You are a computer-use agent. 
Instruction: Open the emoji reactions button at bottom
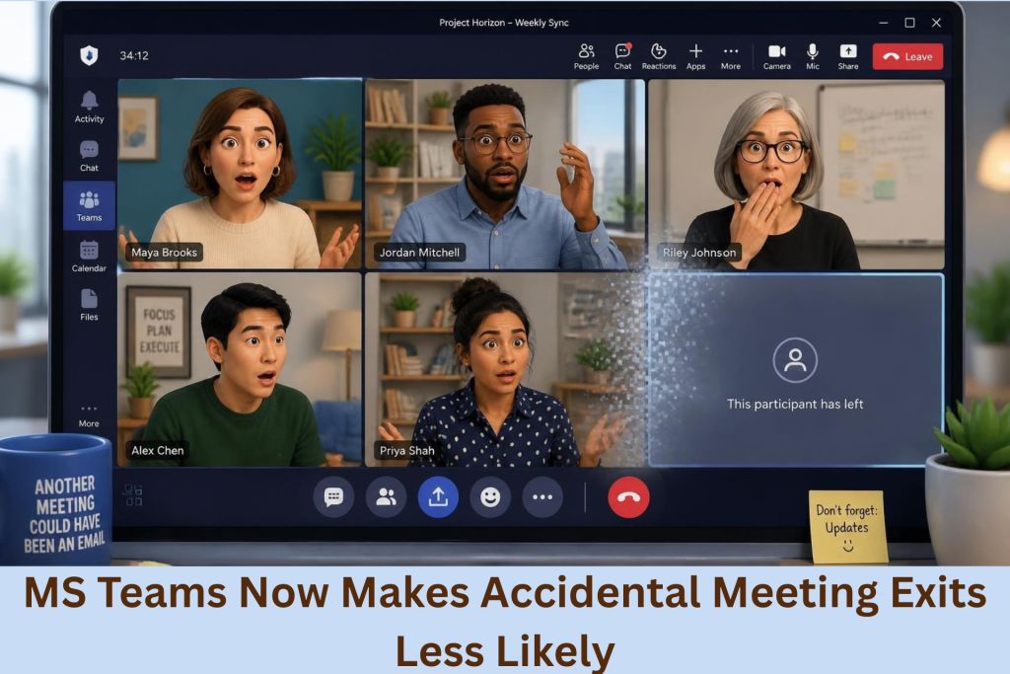490,496
